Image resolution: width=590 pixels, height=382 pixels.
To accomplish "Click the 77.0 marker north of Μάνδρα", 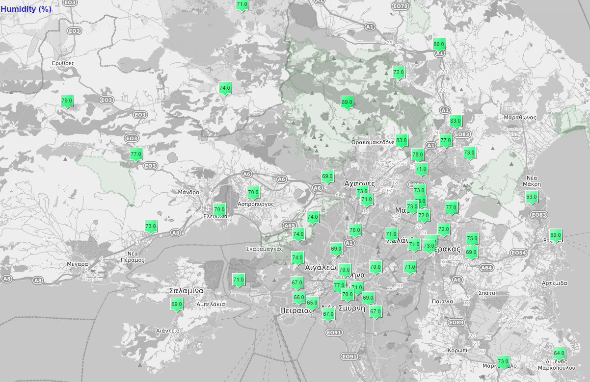I will click(136, 154).
